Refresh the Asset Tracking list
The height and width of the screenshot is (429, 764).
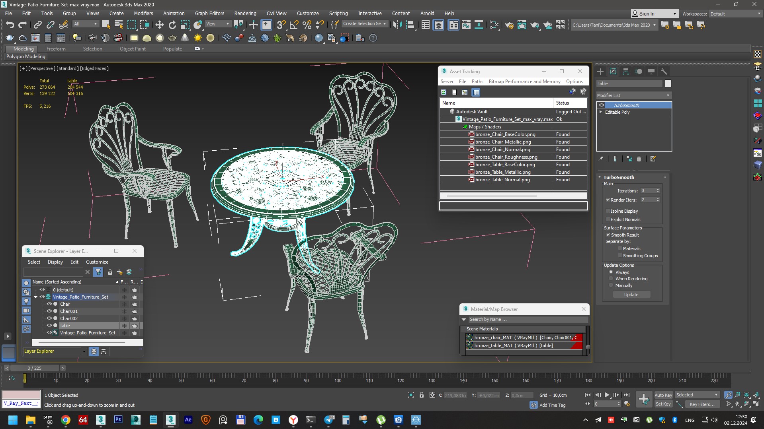[x=444, y=92]
